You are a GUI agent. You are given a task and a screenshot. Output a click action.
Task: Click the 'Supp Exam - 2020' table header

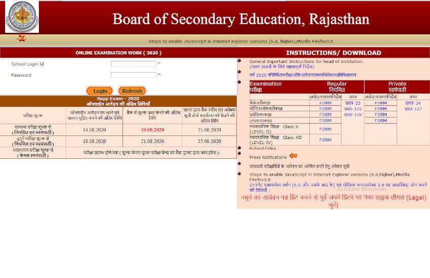(118, 101)
